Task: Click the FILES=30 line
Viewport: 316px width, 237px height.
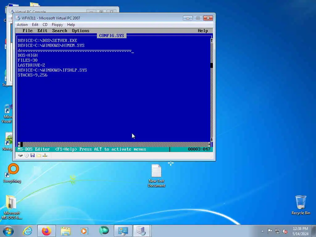Action: 27,60
